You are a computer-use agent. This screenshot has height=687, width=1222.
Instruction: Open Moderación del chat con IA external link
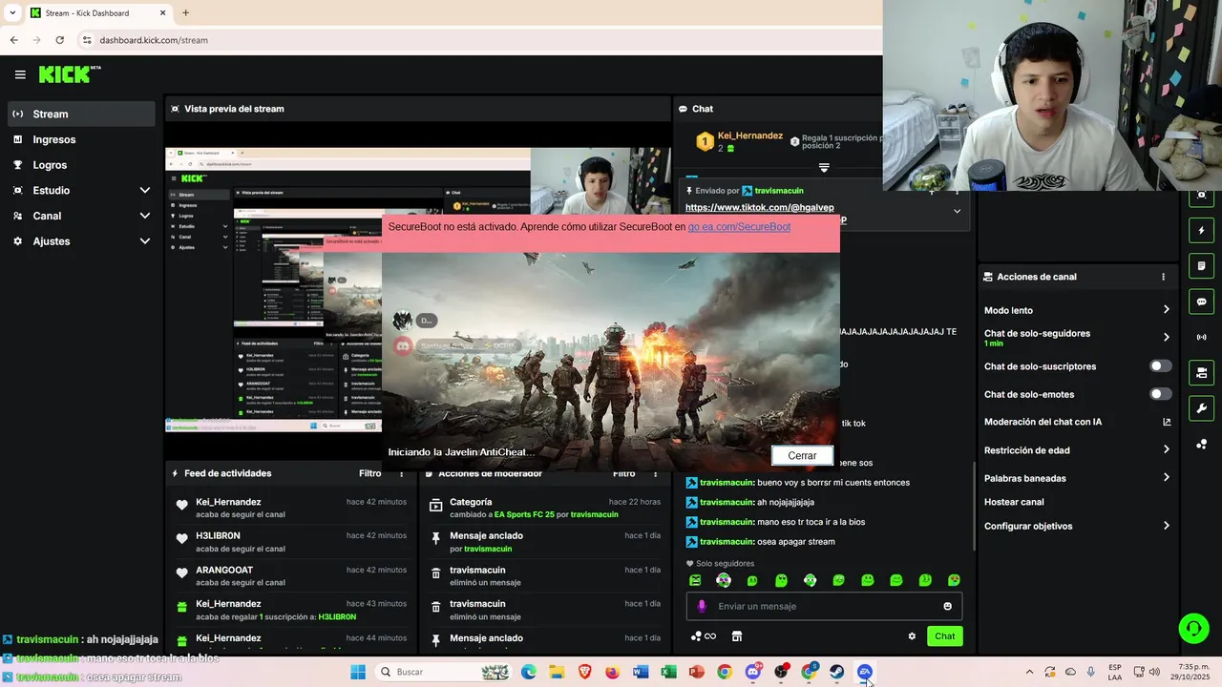pos(1167,422)
